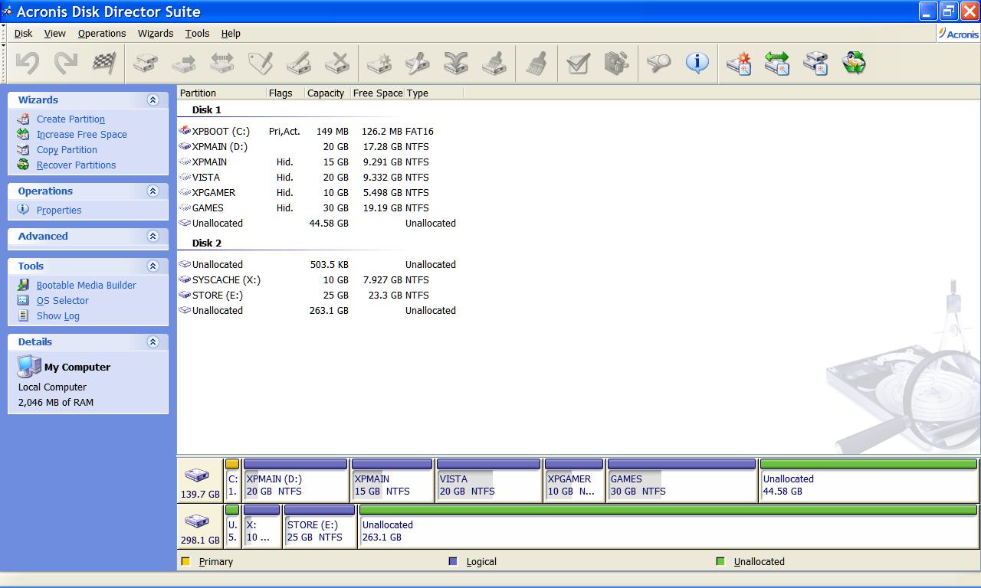Collapse the Wizards panel
This screenshot has width=981, height=588.
coord(153,100)
